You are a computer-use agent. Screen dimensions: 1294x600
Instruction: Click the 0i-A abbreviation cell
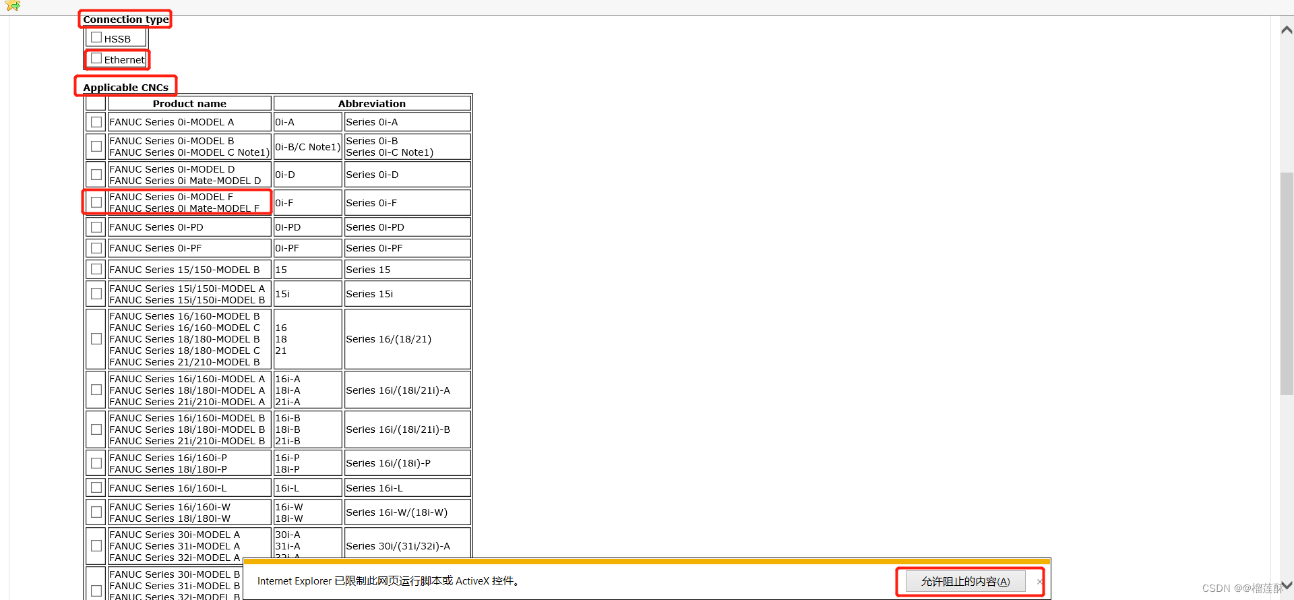point(307,122)
